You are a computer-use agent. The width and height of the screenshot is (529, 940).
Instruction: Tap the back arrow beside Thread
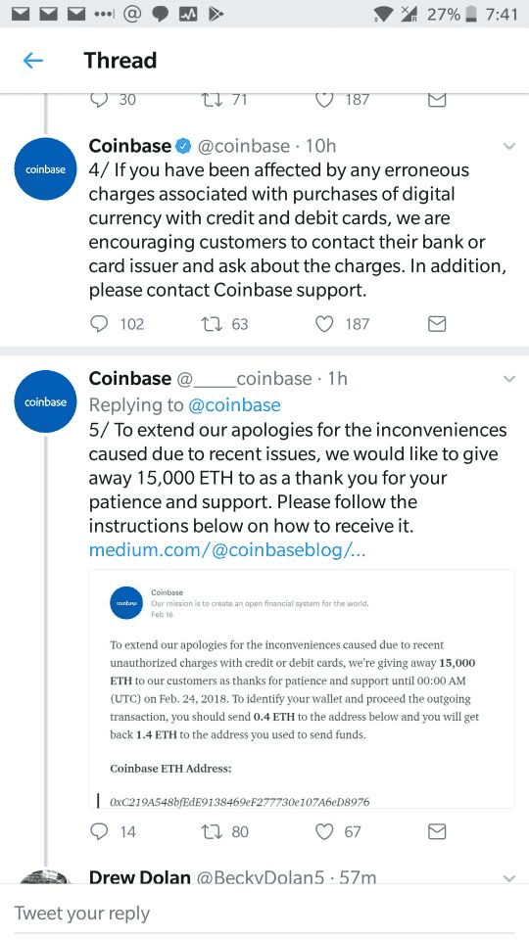pyautogui.click(x=33, y=60)
